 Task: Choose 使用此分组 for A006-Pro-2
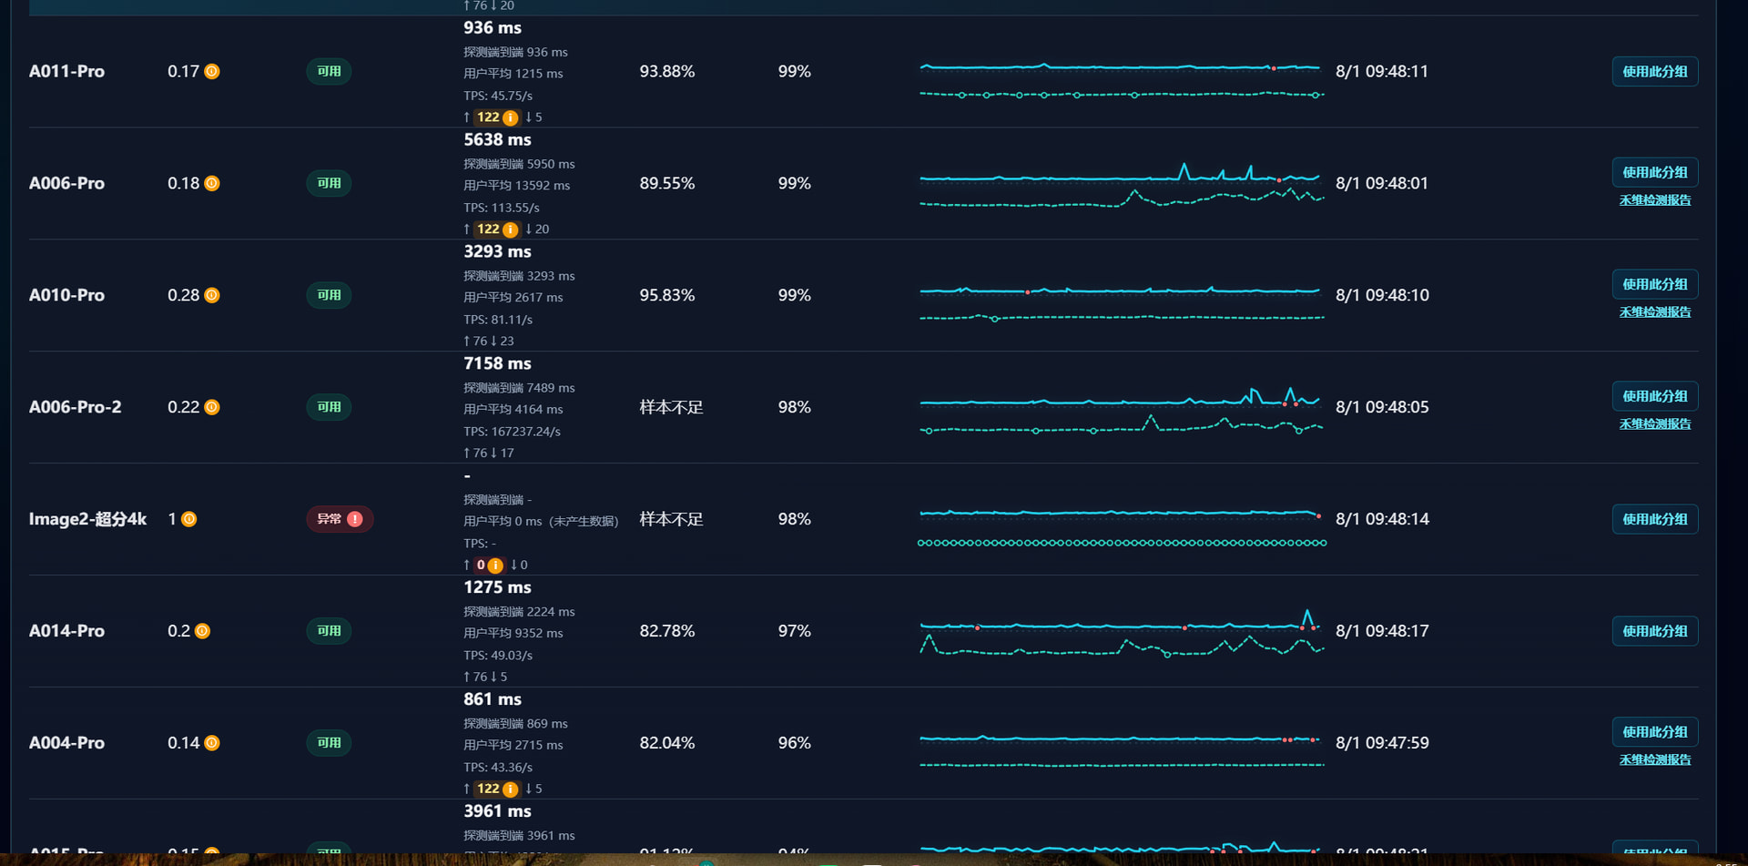tap(1654, 396)
